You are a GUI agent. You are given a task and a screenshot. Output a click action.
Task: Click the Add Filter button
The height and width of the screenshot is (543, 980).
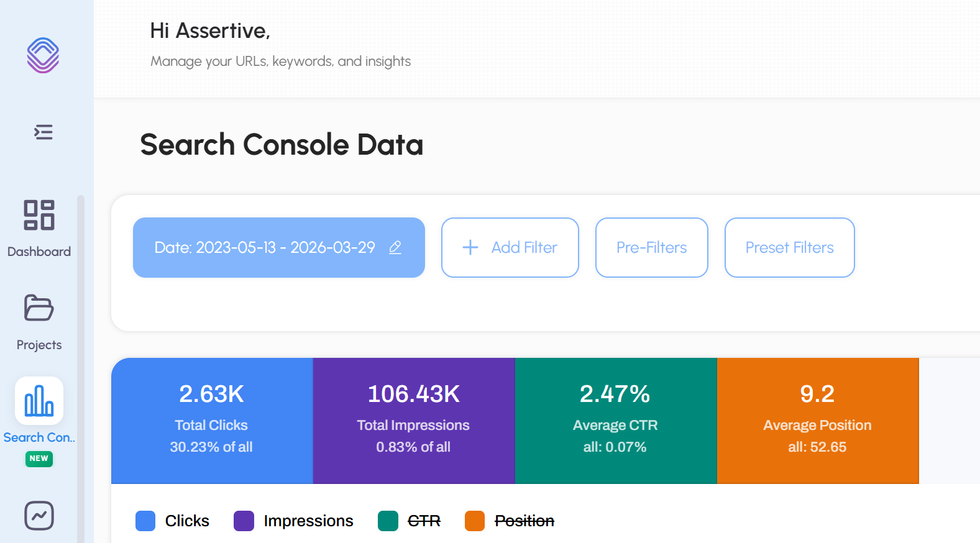(x=510, y=247)
